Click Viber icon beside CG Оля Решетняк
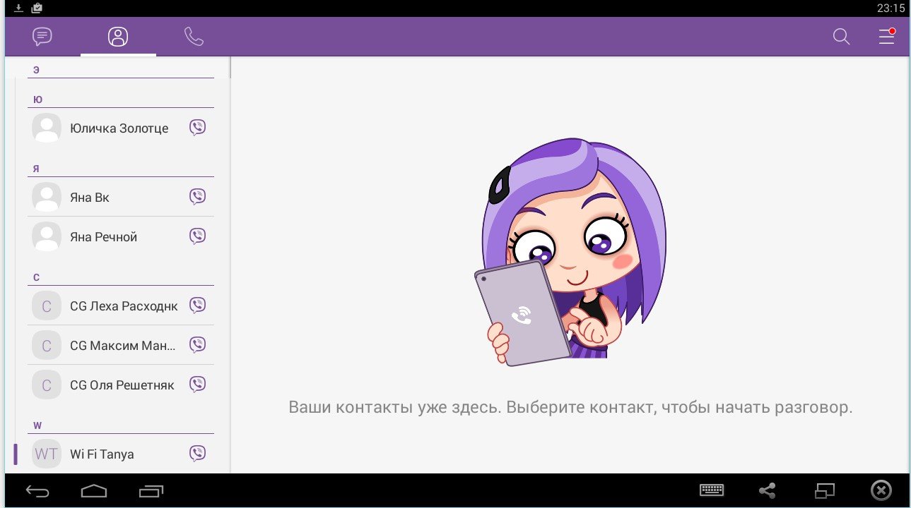911x508 pixels. pyautogui.click(x=198, y=385)
